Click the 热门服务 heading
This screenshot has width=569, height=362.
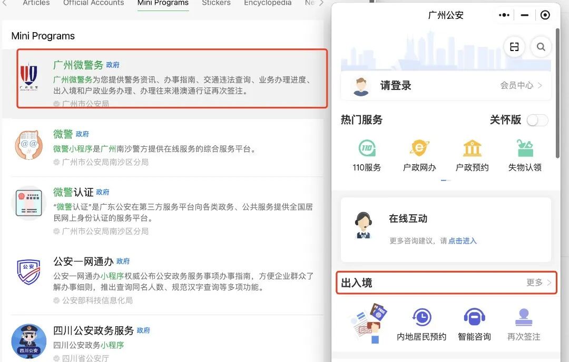[362, 119]
